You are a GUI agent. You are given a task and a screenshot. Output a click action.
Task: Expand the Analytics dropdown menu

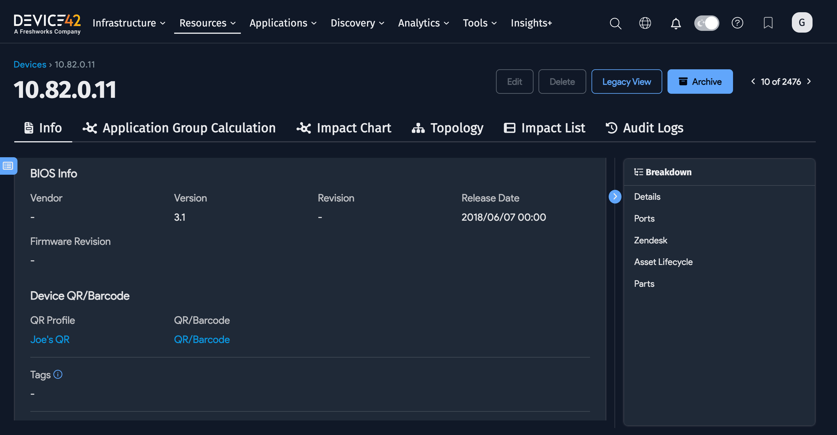coord(423,23)
